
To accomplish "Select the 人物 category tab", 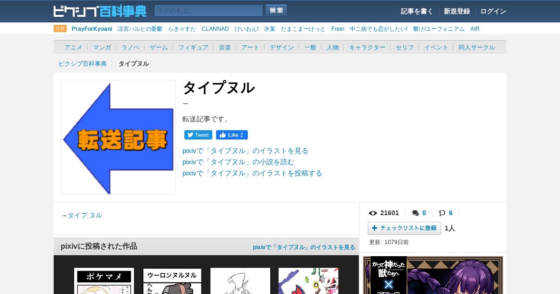I will coord(333,47).
